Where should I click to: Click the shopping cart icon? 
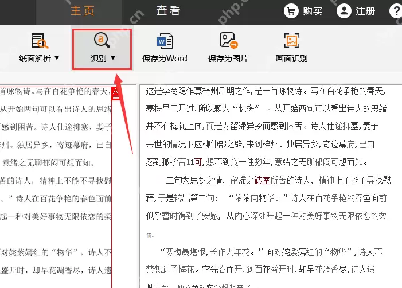click(x=291, y=11)
